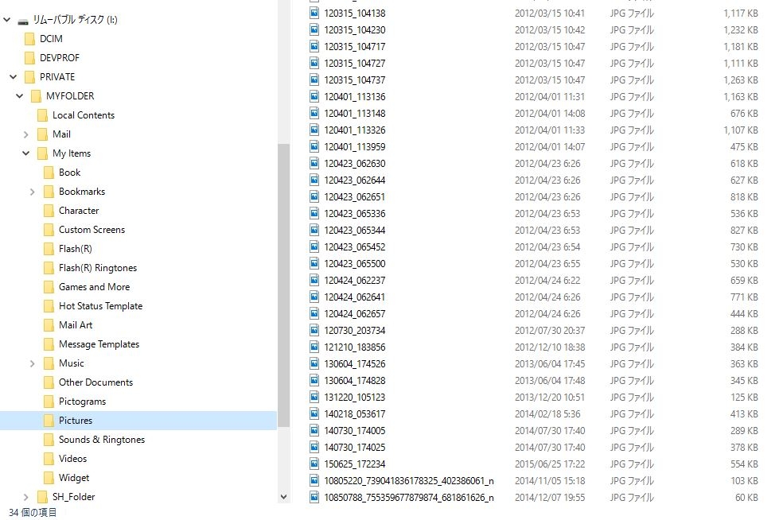Click JPG icon of 120730_203734

[x=314, y=330]
